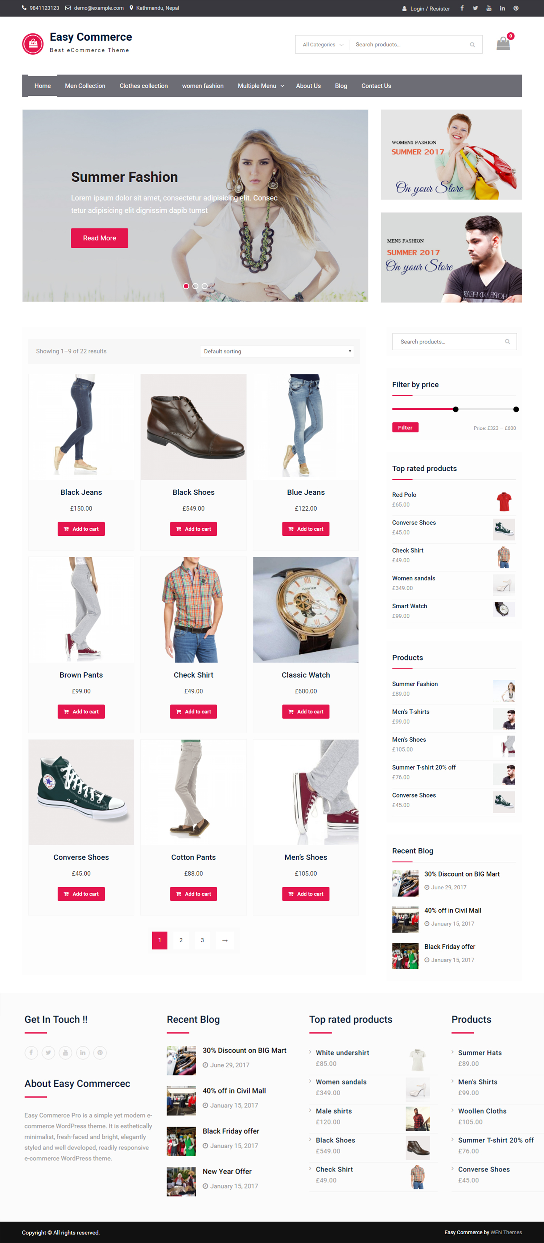Go to pagination page 2

pos(181,940)
